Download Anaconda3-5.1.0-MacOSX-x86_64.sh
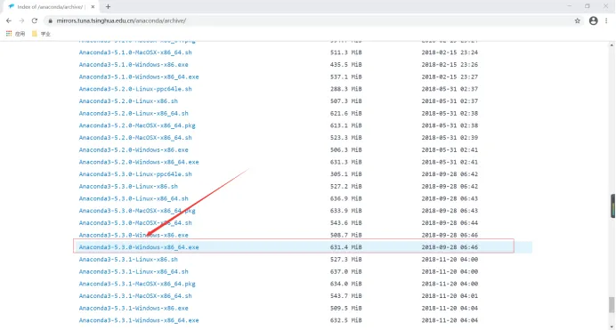Image resolution: width=616 pixels, height=330 pixels. (135, 52)
